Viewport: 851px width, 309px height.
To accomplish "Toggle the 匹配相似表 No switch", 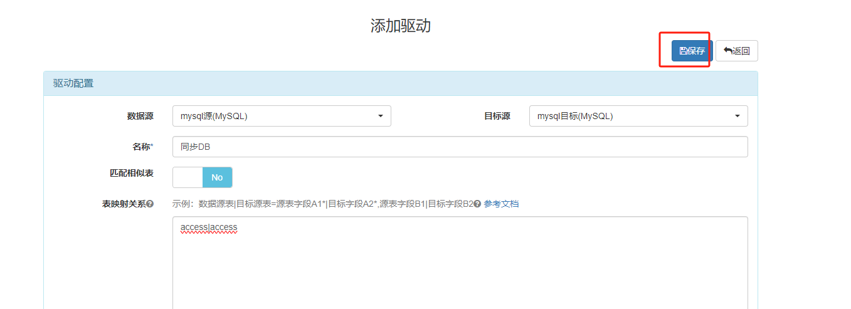I will click(203, 177).
